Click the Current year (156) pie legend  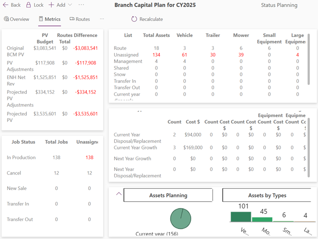[x=157, y=234]
